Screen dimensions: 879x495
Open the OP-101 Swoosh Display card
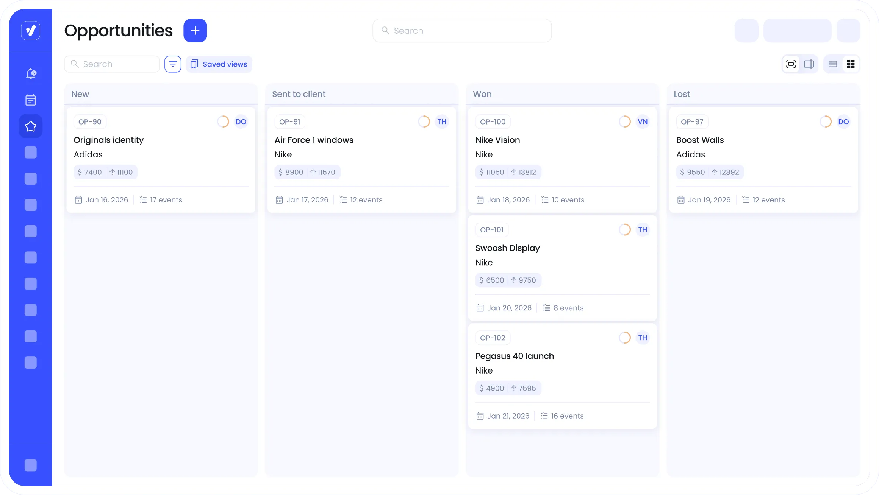507,248
